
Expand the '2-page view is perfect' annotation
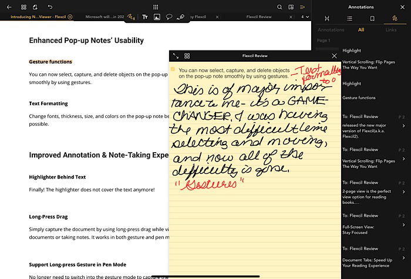403,192
